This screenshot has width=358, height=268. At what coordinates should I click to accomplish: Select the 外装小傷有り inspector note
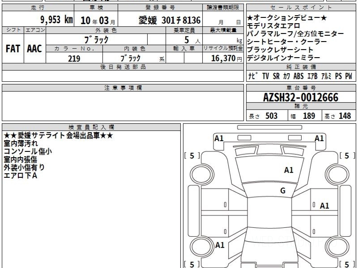[24, 168]
